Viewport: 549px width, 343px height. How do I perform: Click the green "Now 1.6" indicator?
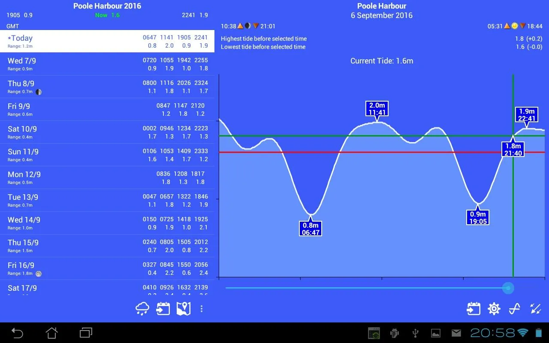[x=107, y=15]
